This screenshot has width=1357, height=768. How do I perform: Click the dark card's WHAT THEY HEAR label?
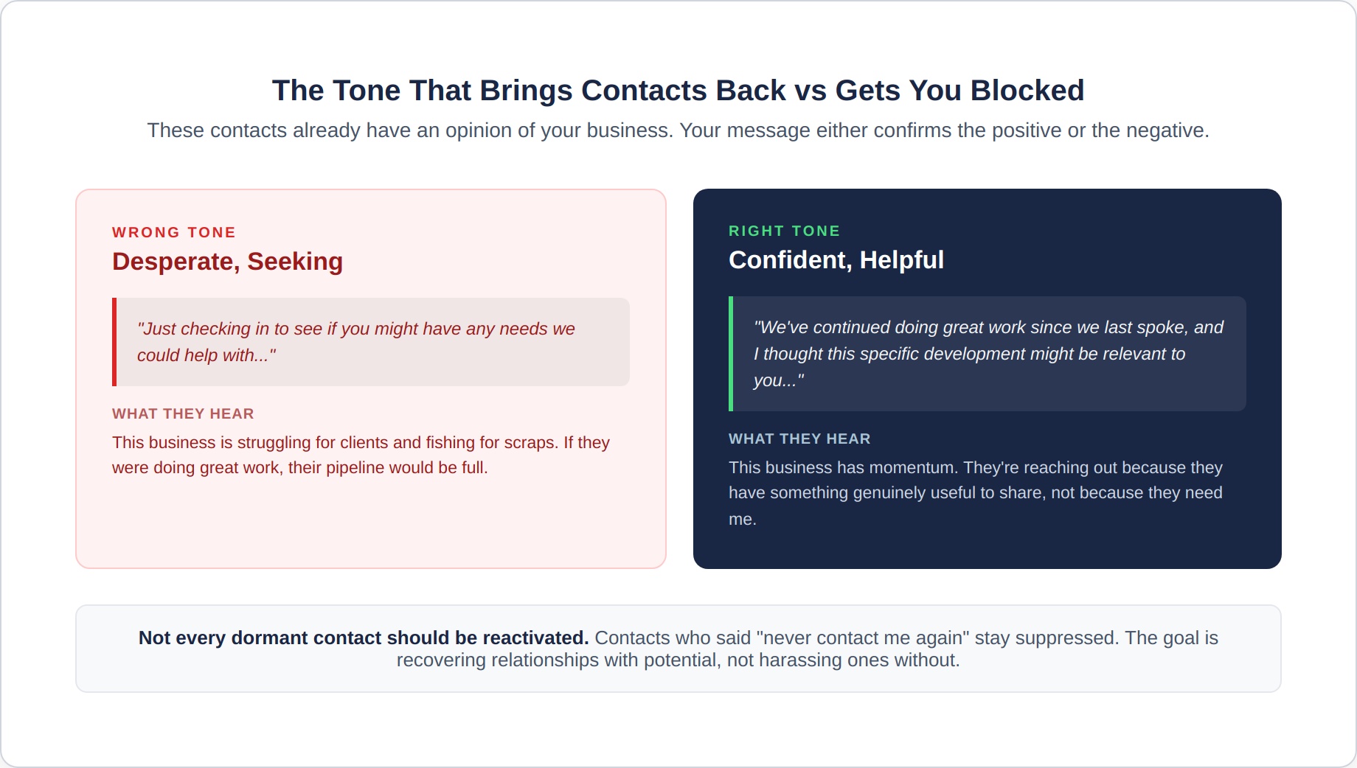799,439
